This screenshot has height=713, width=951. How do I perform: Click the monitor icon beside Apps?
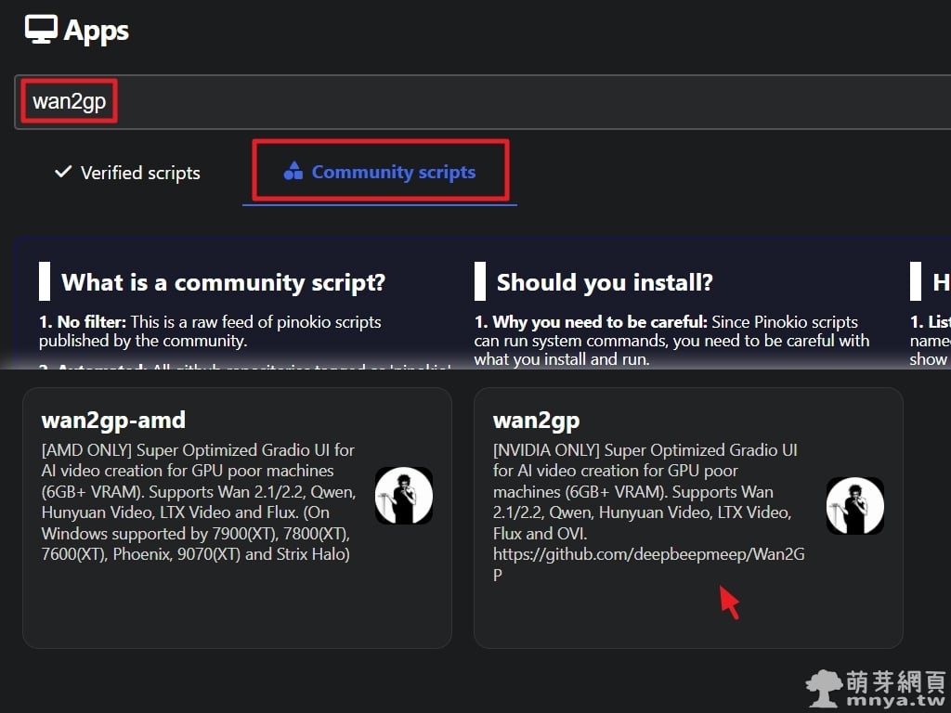[x=40, y=30]
